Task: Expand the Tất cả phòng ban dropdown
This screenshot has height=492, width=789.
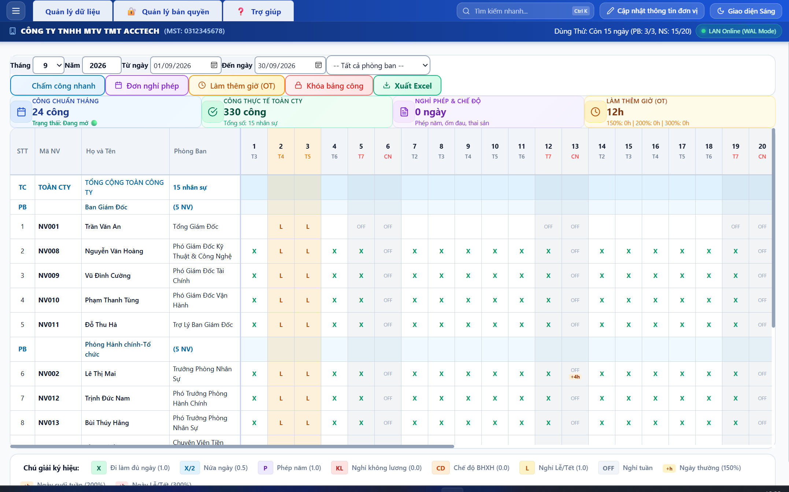Action: (x=378, y=66)
